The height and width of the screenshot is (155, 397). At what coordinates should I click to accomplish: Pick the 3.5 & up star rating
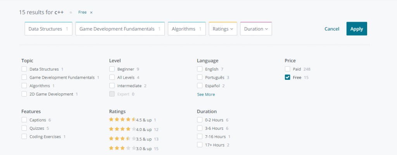pos(132,138)
